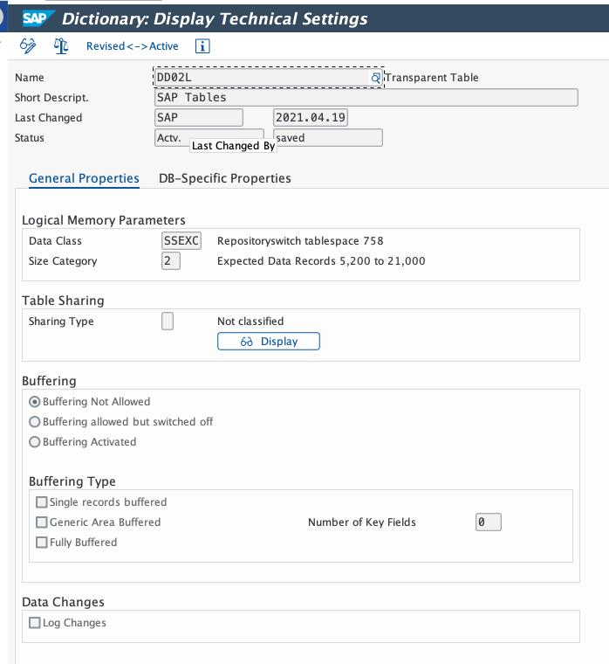Image resolution: width=609 pixels, height=664 pixels.
Task: Click the Name field containing DD02L
Action: [x=269, y=78]
